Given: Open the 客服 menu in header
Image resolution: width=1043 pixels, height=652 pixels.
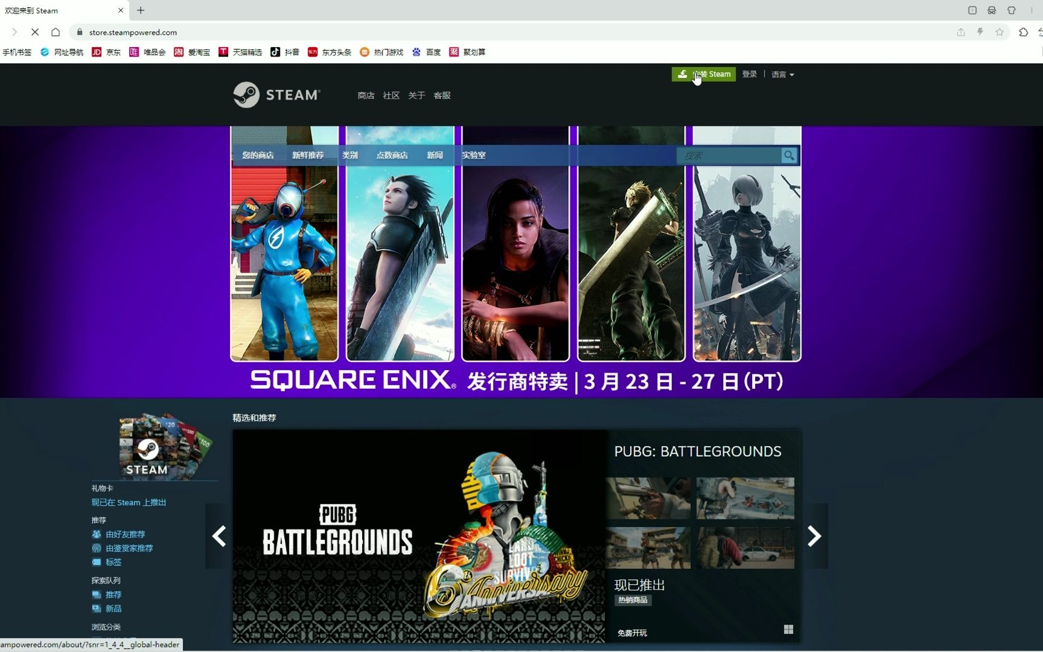Looking at the screenshot, I should (x=442, y=95).
